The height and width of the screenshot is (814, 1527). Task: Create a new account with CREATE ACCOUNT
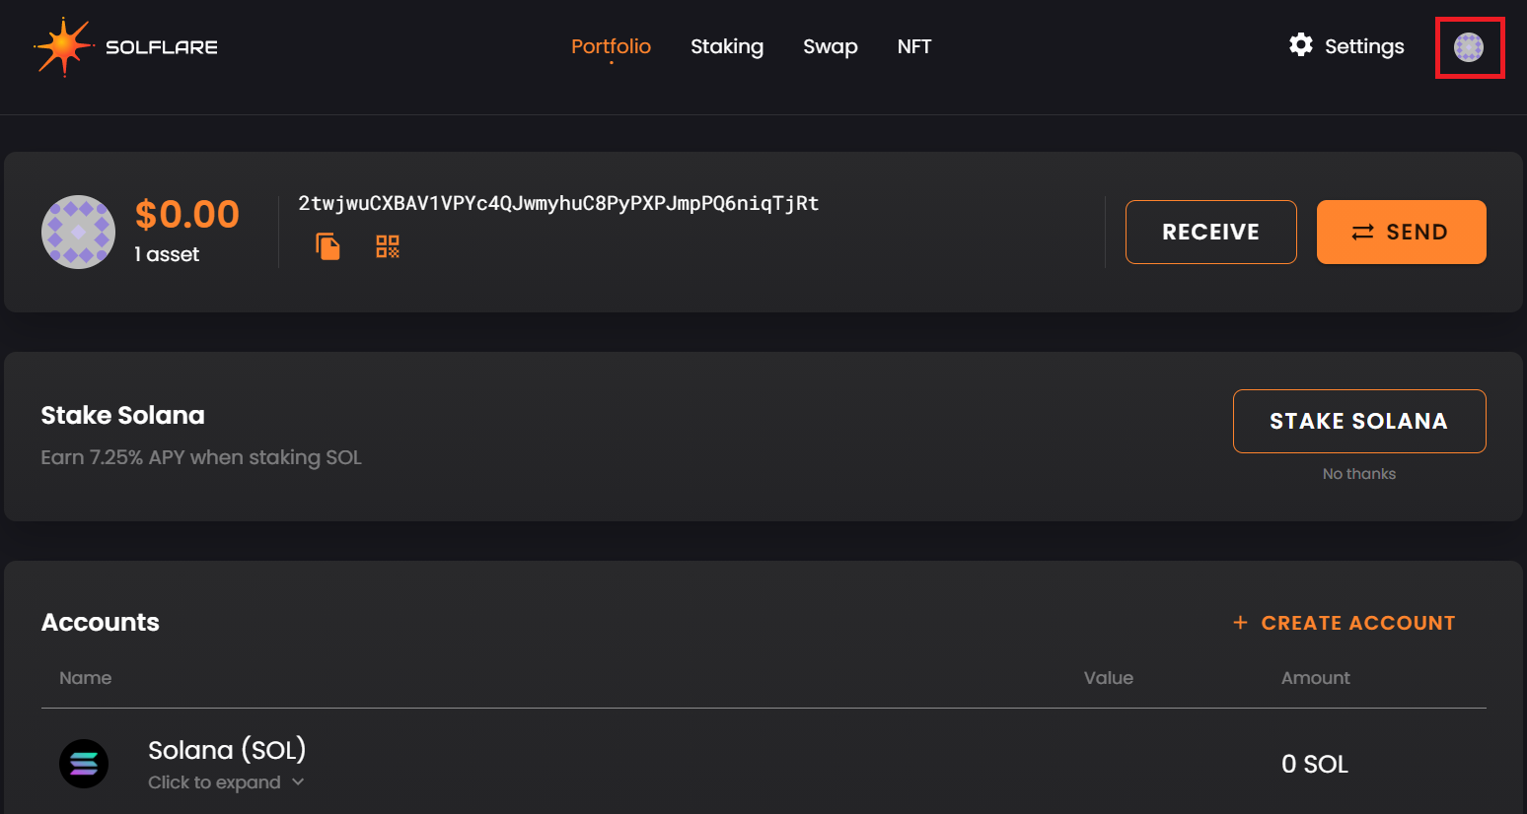(1344, 622)
